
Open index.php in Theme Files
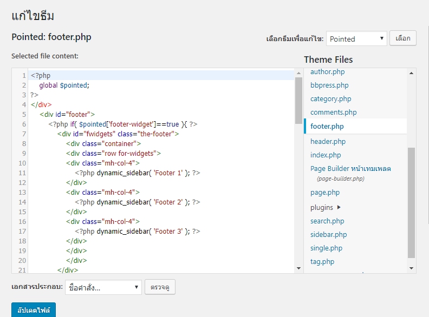click(326, 155)
